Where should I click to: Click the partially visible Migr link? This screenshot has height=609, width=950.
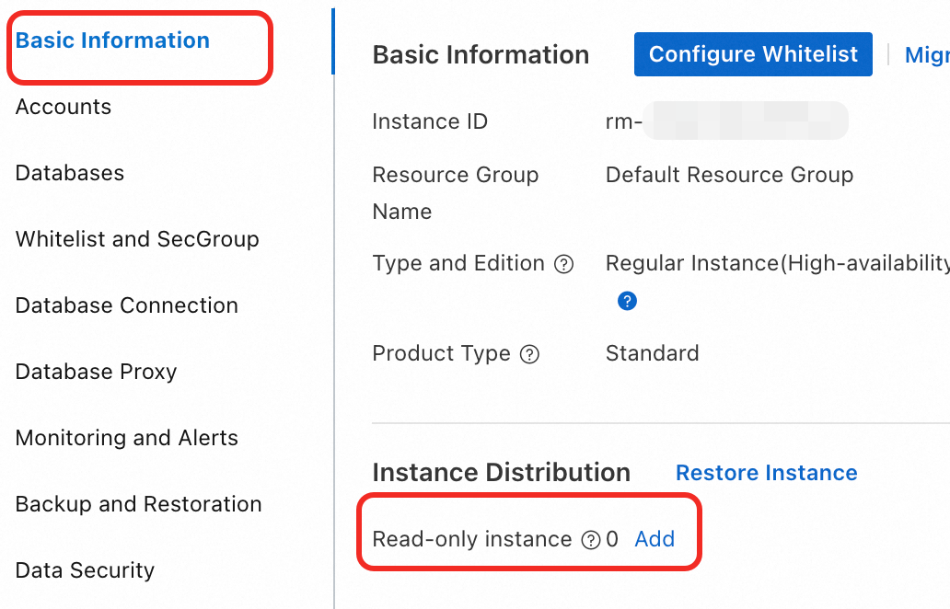click(926, 55)
